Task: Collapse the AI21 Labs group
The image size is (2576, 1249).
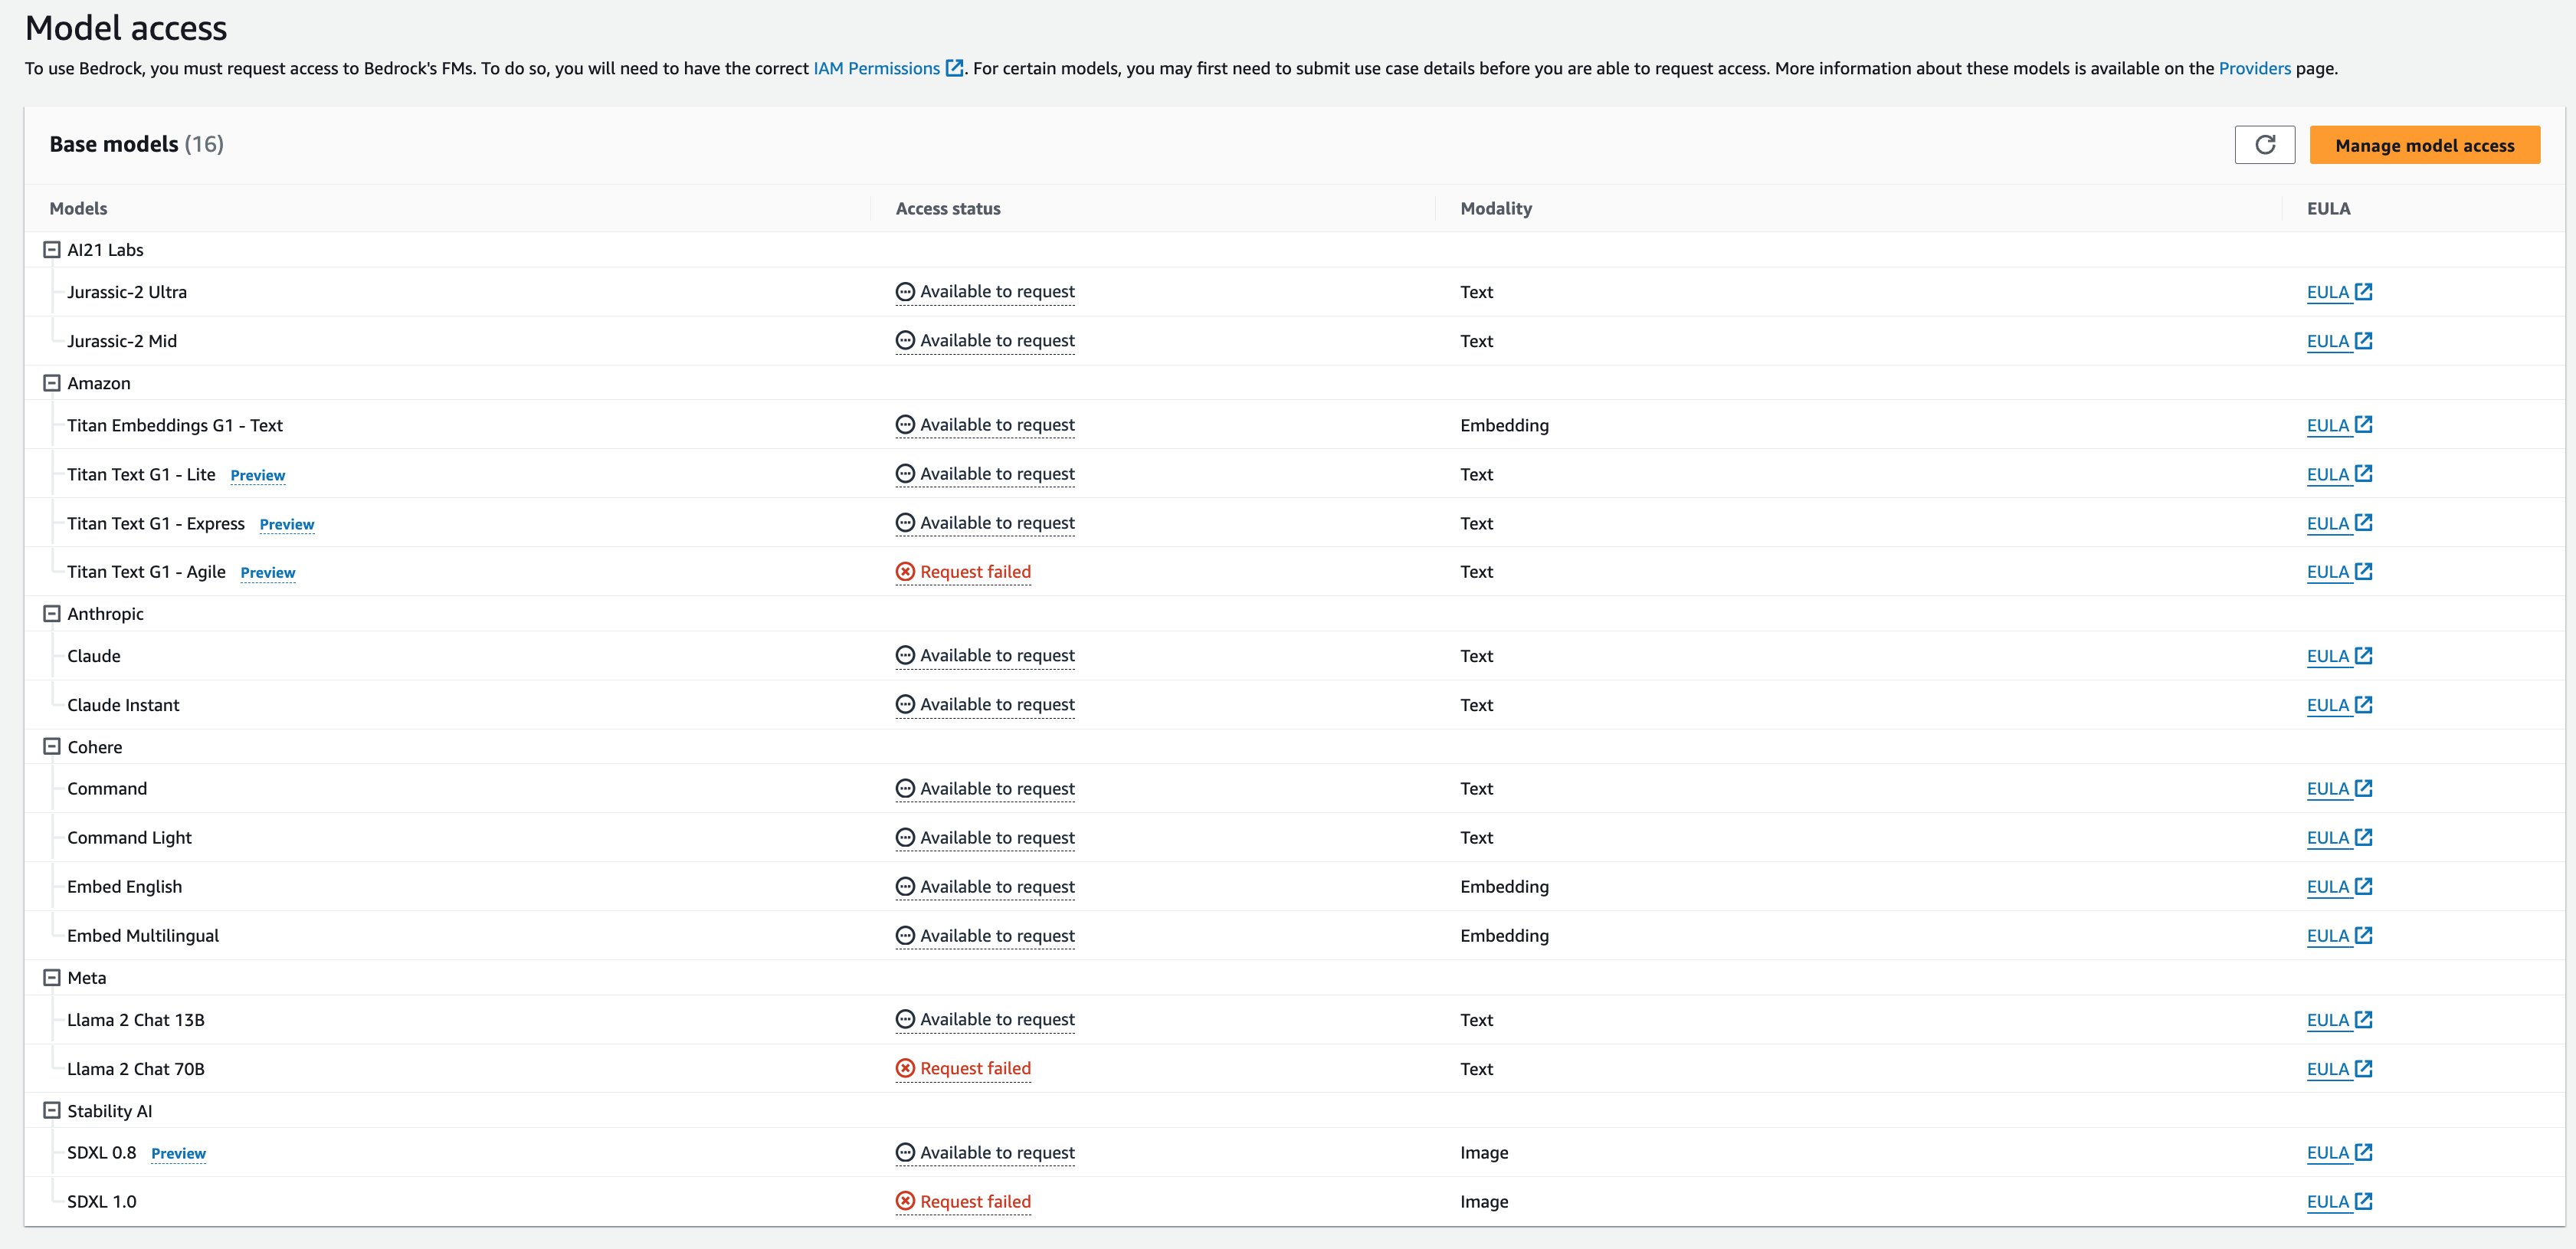Action: click(52, 250)
